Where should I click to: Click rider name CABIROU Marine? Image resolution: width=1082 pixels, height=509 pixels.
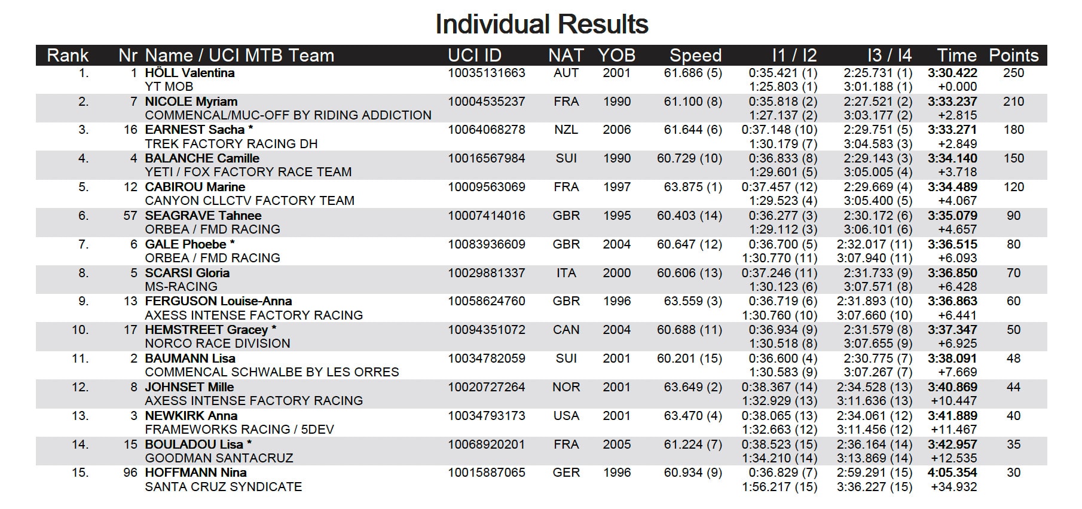(x=195, y=187)
